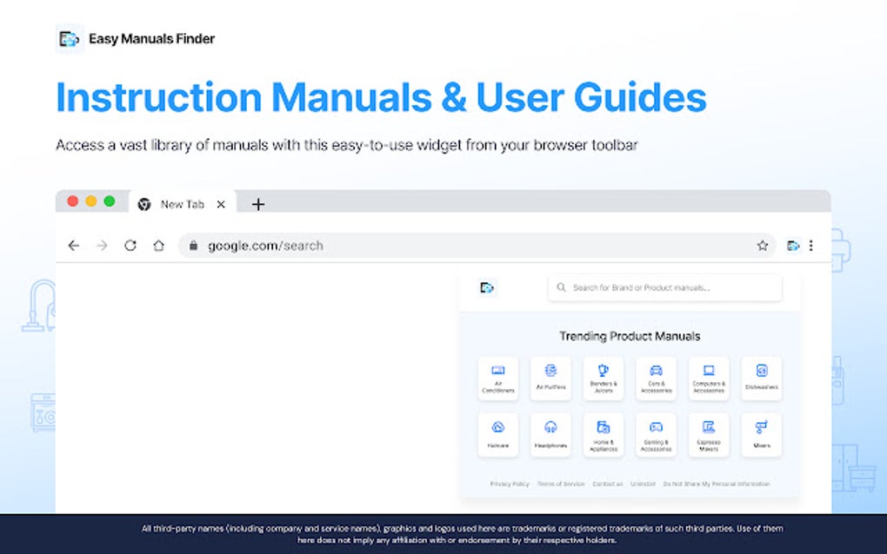Open the browser three-dot menu
Viewport: 887px width, 554px height.
(811, 245)
